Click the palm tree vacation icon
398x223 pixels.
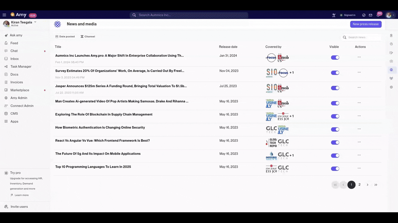[334, 15]
